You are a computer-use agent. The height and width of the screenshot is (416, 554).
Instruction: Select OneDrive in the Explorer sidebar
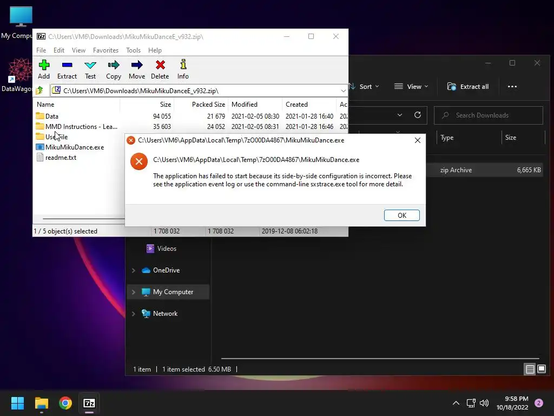(161, 270)
